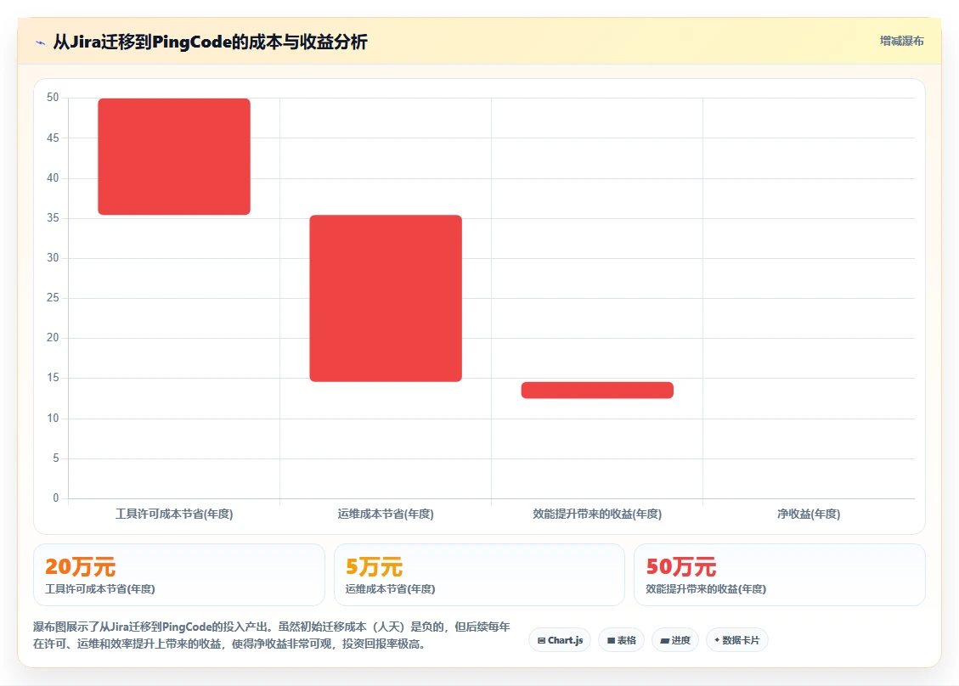The height and width of the screenshot is (686, 959).
Task: Select the Chart.js tag
Action: 560,640
